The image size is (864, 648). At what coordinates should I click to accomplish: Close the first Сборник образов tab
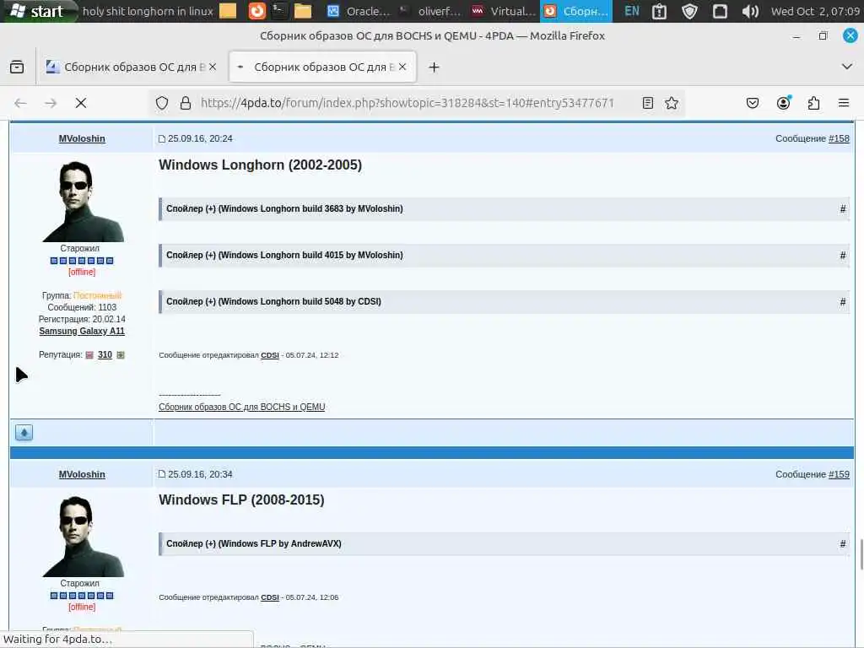[x=213, y=67]
